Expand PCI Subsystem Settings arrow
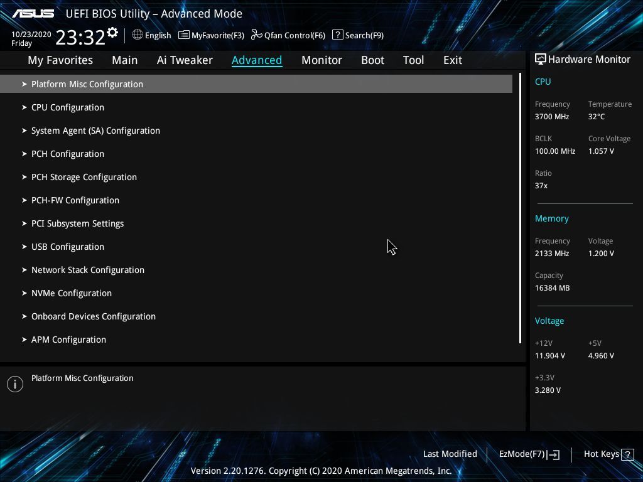Viewport: 643px width, 482px height. 24,223
